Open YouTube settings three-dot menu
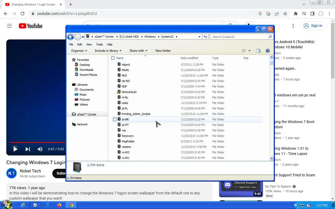This screenshot has height=209, width=335. [x=293, y=26]
